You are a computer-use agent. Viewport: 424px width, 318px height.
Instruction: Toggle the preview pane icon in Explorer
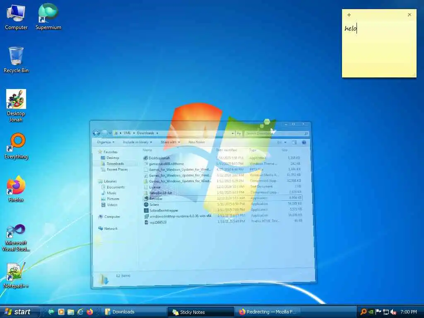coord(294,142)
